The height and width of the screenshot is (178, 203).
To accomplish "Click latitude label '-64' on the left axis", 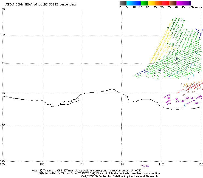I will tap(2, 63).
